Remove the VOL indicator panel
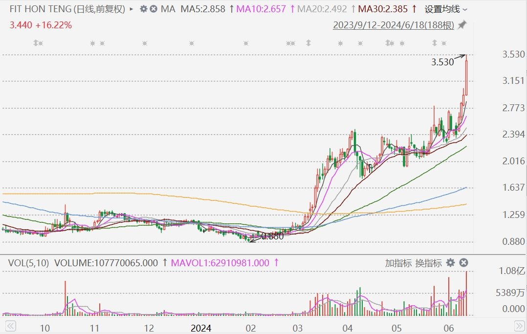The height and width of the screenshot is (334, 527). [x=464, y=263]
